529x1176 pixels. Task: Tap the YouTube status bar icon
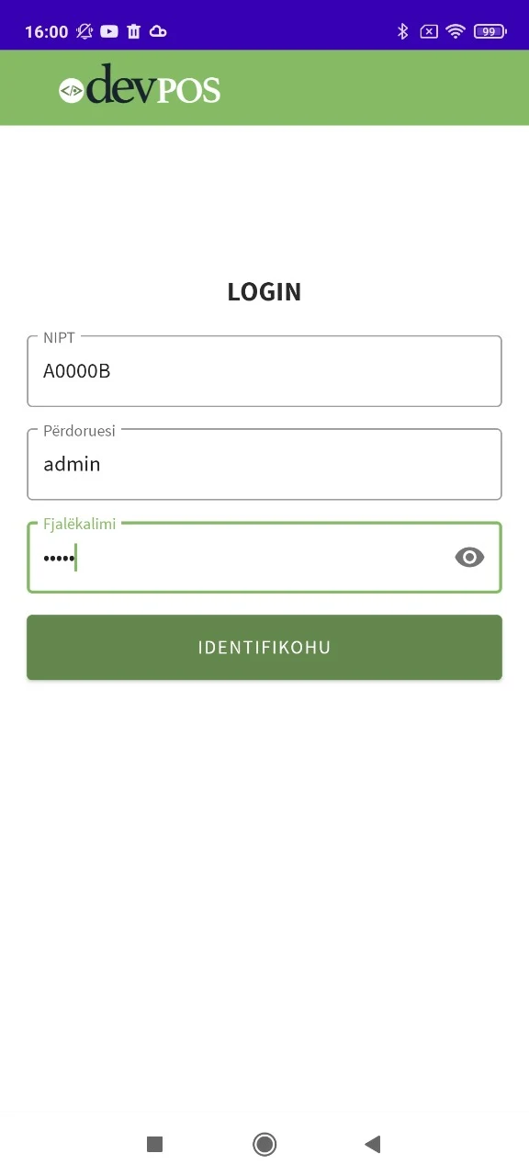(109, 31)
